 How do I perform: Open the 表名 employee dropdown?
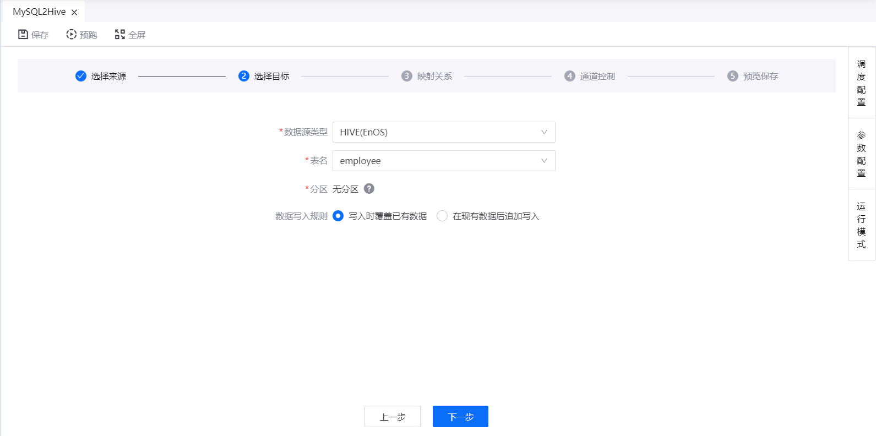pos(444,161)
